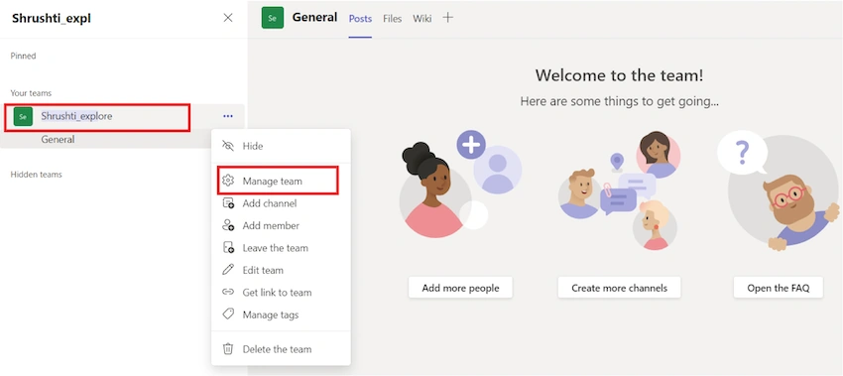Click the Delete the team trash icon
Screen dimensions: 843x376
pos(228,349)
